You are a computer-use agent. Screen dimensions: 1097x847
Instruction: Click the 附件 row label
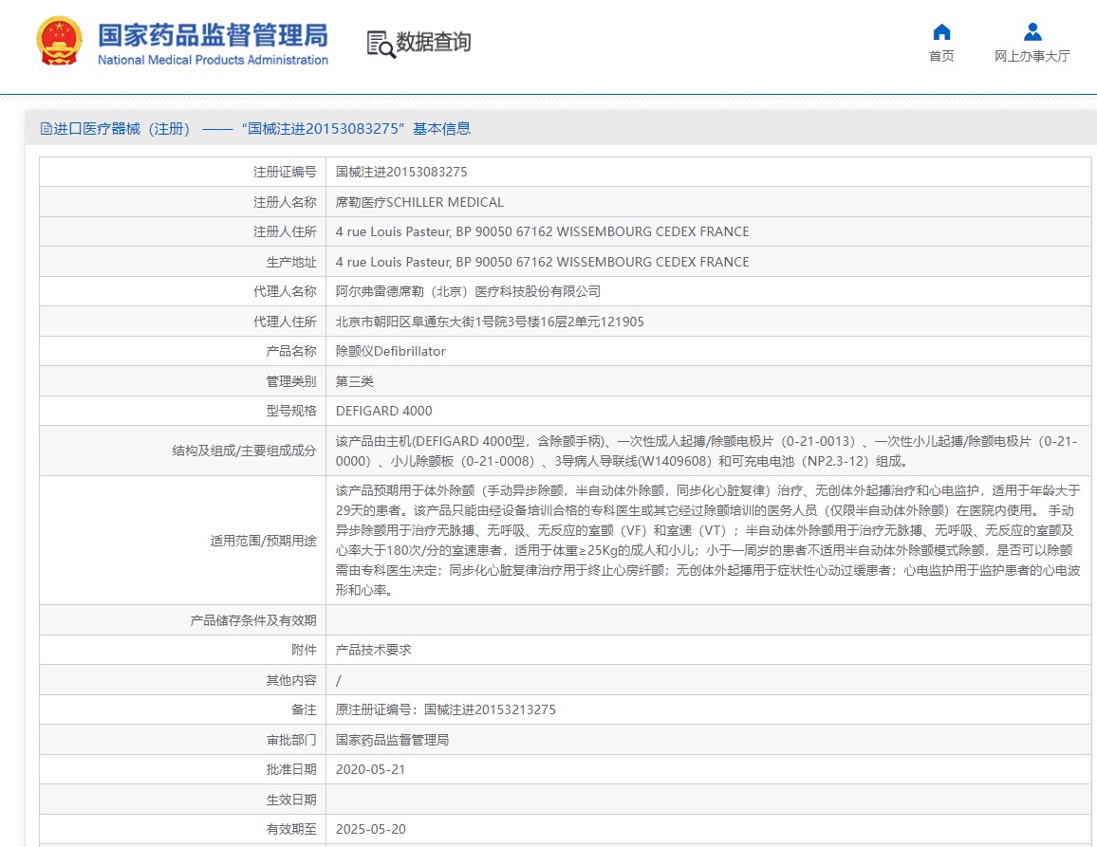304,650
